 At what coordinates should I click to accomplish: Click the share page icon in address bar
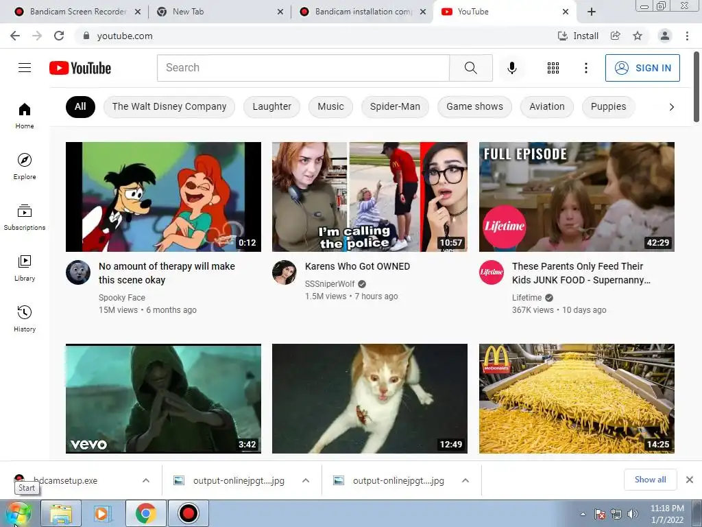coord(616,36)
